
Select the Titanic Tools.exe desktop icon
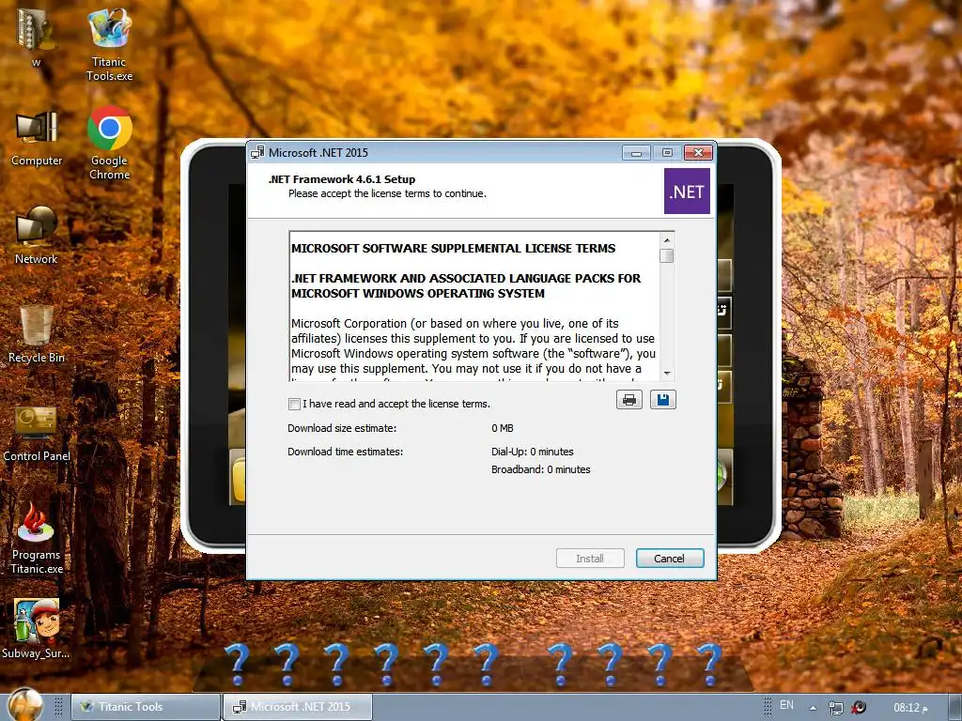coord(109,45)
